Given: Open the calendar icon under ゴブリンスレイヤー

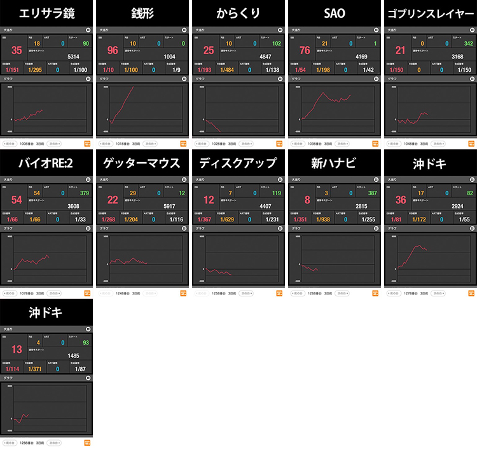Looking at the screenshot, I should pyautogui.click(x=471, y=144).
